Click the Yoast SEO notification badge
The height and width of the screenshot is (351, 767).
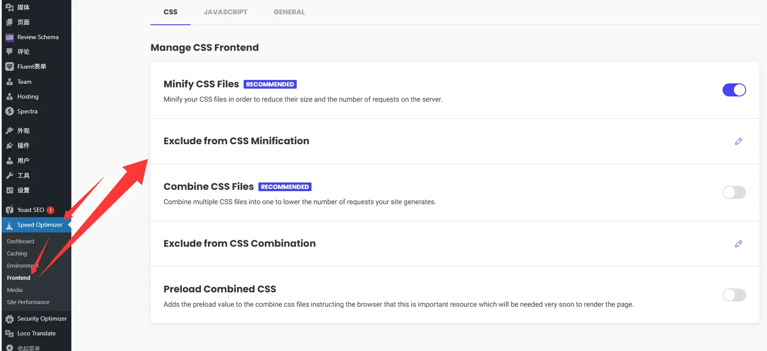(50, 210)
